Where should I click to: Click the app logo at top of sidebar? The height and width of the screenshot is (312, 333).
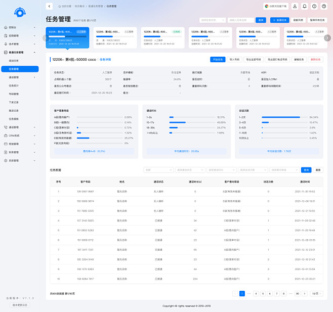pos(19,11)
